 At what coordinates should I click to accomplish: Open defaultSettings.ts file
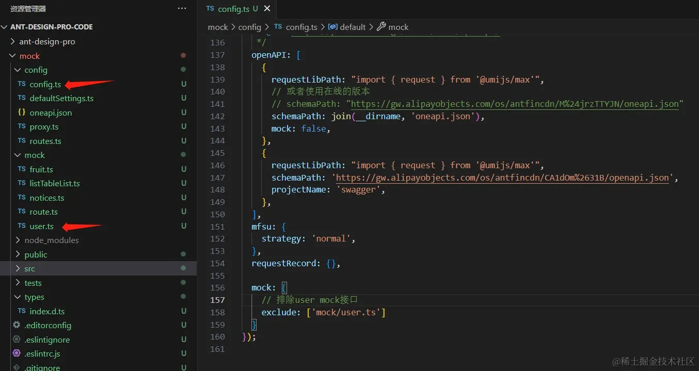click(61, 98)
